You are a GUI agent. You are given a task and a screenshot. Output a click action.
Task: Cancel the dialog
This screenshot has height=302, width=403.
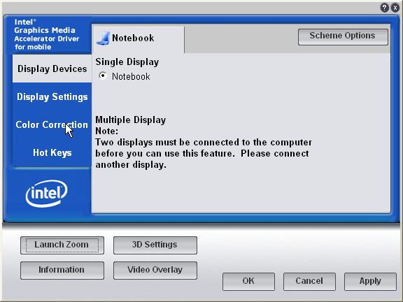309,282
